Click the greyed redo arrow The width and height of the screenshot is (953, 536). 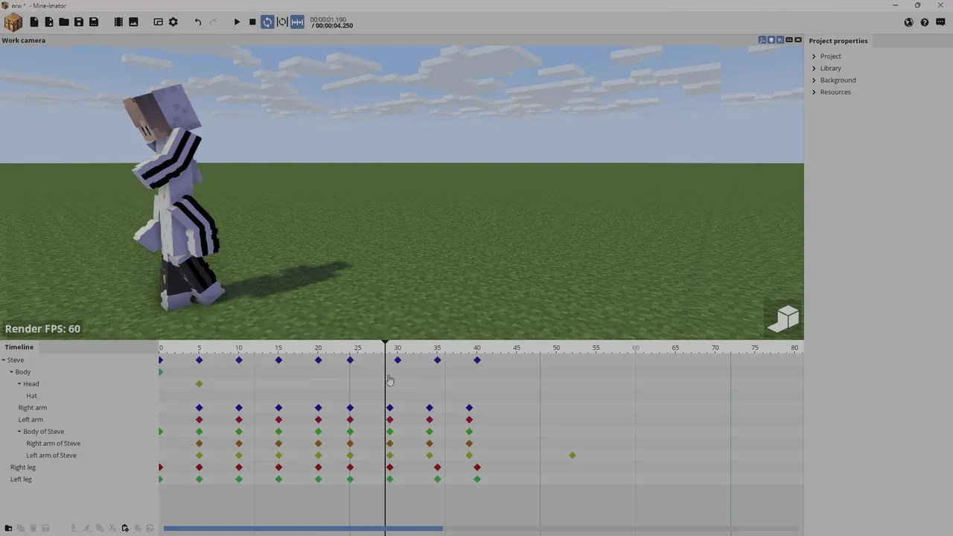pyautogui.click(x=213, y=22)
